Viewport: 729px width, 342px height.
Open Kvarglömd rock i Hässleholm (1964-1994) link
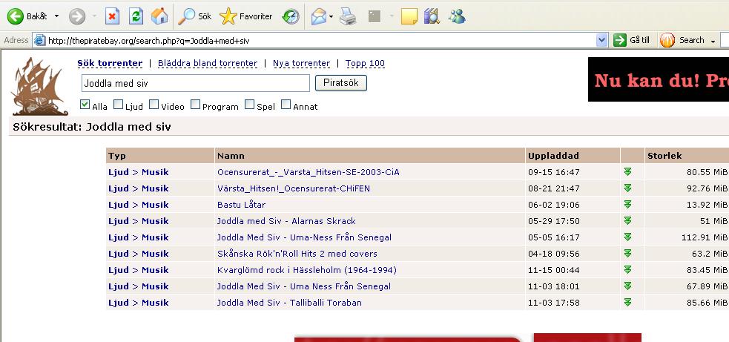point(307,270)
